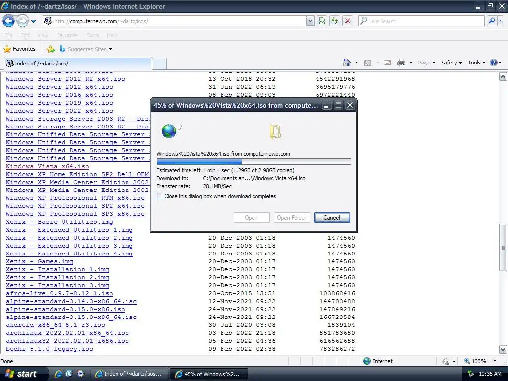Open the command bar Tools dropdown
The image size is (508, 381).
[x=476, y=63]
